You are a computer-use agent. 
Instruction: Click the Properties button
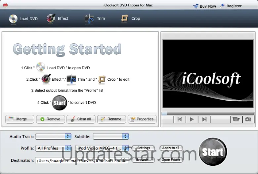tap(142, 119)
